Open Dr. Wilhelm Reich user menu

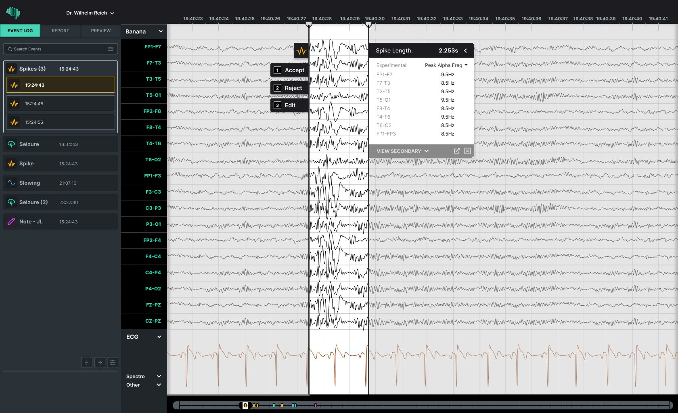[x=90, y=13]
